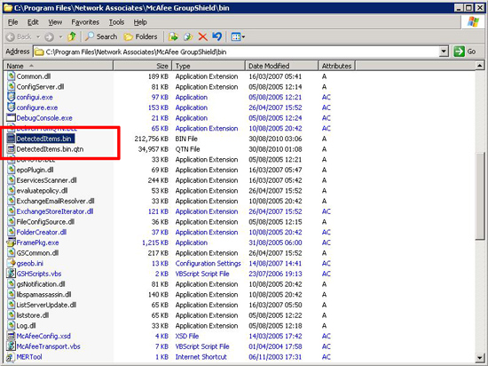Viewport: 488px width, 366px height.
Task: Select the DetectedItems.bin.qtn file icon
Action: pyautogui.click(x=11, y=149)
